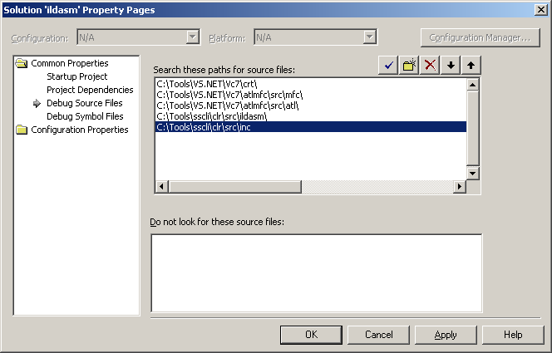Click the Common Properties folder icon
The width and height of the screenshot is (552, 353).
[22, 63]
